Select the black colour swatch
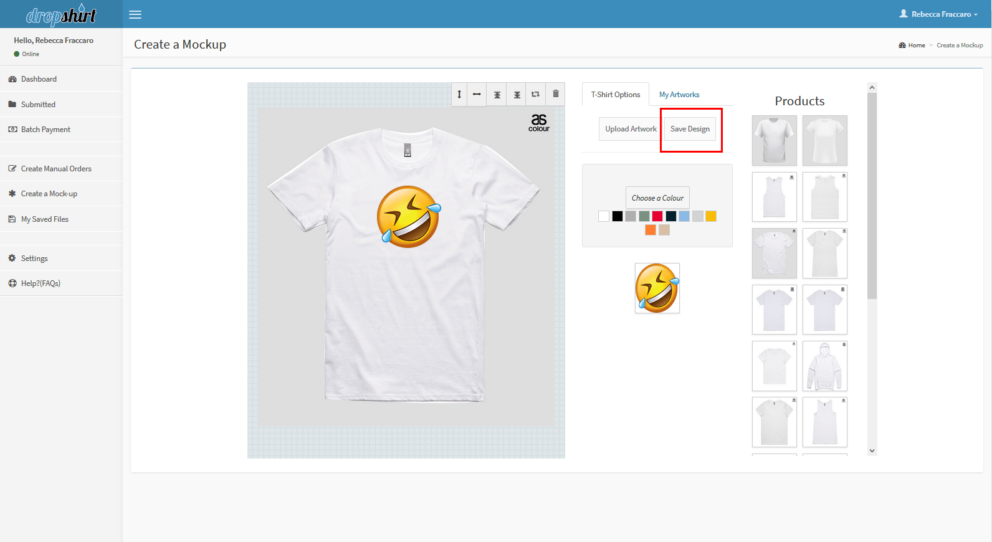The height and width of the screenshot is (542, 992). pos(618,216)
